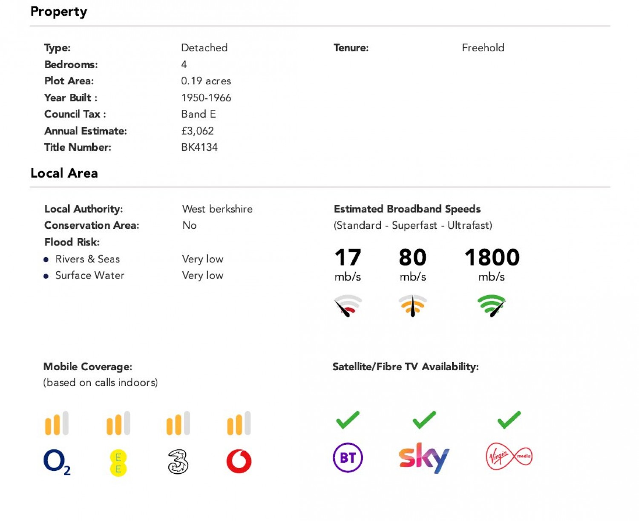Click the checkmark above Virgin Media
Viewport: 639px width, 521px height.
click(x=509, y=420)
